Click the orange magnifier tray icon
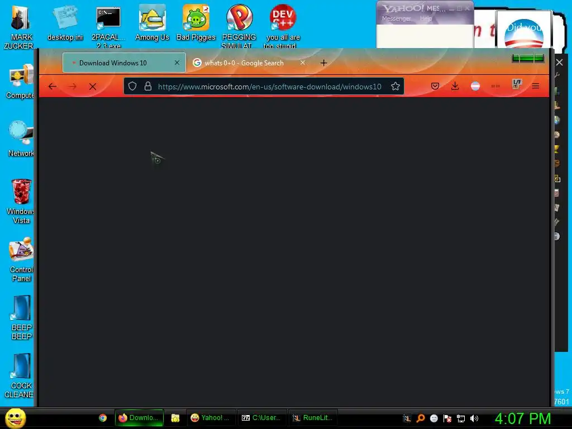572x429 pixels. (421, 418)
